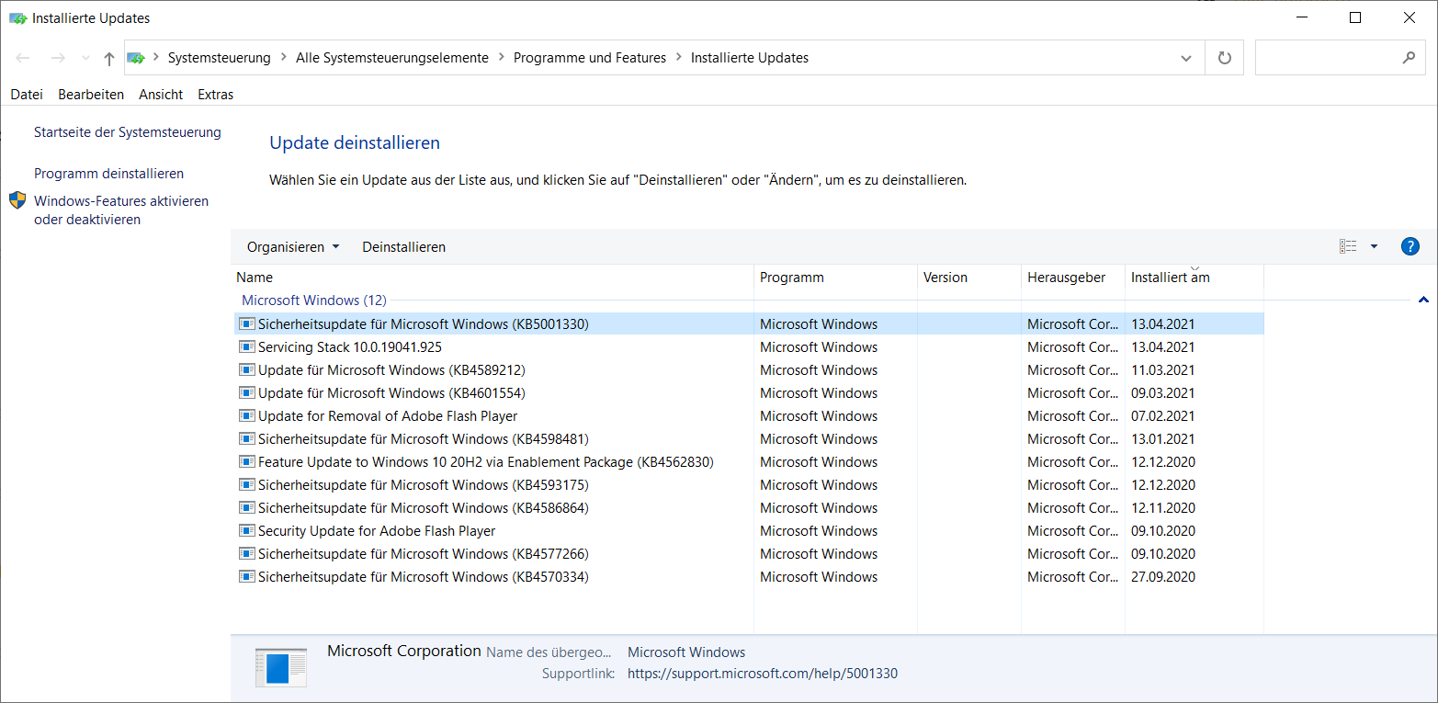Select Update für Microsoft Windows (KB4601554)
Image resolution: width=1438 pixels, height=703 pixels.
pyautogui.click(x=391, y=393)
